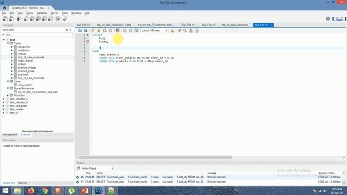347x195 pixels.
Task: Select the view_orders view
Action: click(25, 85)
